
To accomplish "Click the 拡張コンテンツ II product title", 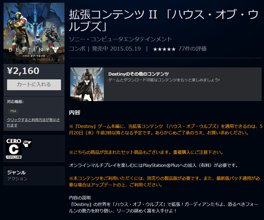I will [x=164, y=21].
